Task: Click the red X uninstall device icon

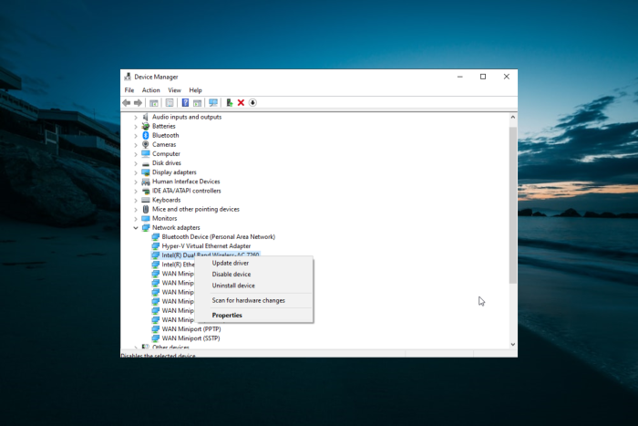Action: point(241,103)
